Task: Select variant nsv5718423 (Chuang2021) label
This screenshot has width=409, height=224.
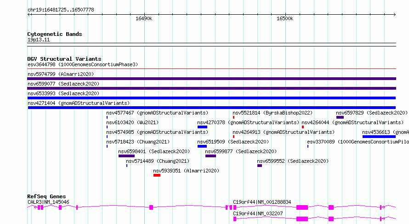Action: pos(138,142)
